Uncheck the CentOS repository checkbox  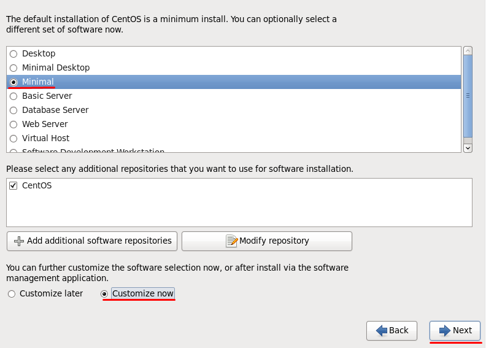click(x=13, y=185)
